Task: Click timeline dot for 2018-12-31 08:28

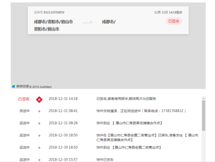Action: point(39,123)
